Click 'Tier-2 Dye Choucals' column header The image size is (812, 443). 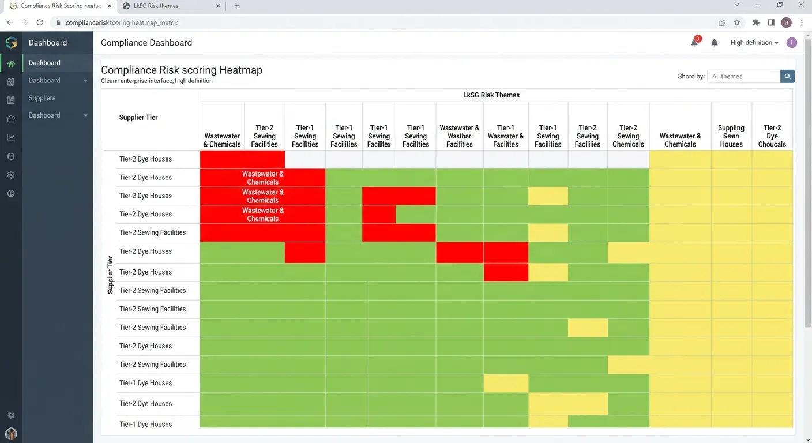click(772, 136)
